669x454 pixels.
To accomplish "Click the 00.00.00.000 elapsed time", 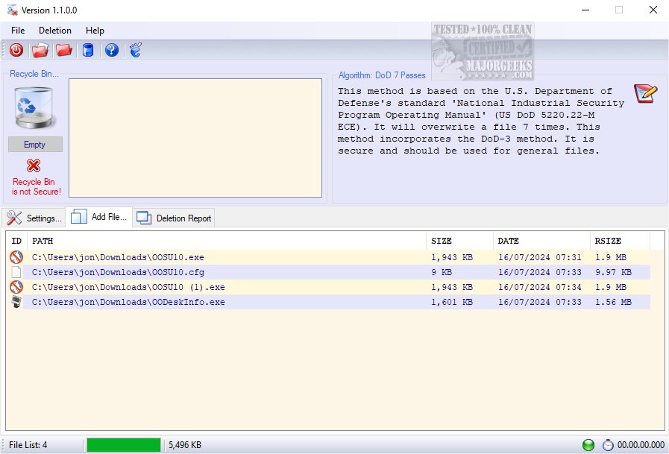I will [641, 445].
